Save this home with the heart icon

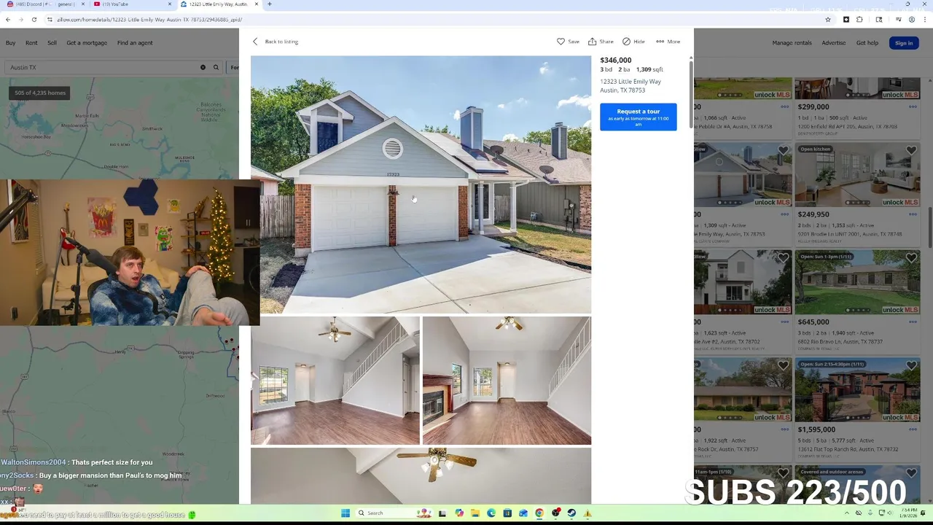[x=568, y=42]
